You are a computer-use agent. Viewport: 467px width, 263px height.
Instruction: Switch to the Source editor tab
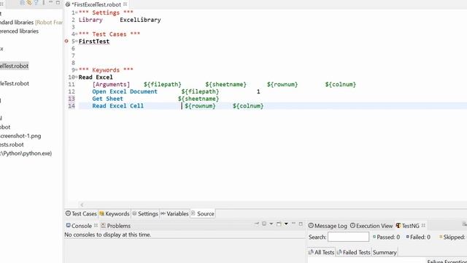point(203,213)
